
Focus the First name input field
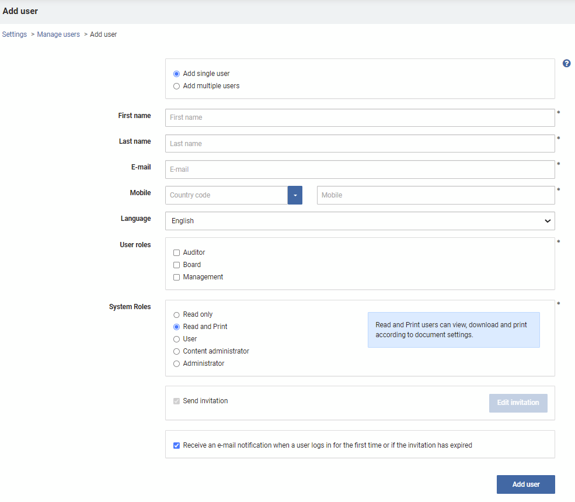pyautogui.click(x=360, y=117)
